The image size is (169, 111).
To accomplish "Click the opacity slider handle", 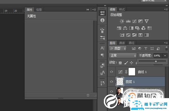I will click(156, 61).
